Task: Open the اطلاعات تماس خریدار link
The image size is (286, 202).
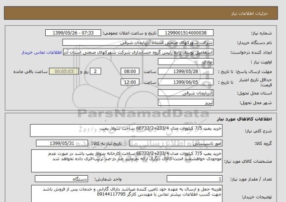Action: click(x=42, y=53)
